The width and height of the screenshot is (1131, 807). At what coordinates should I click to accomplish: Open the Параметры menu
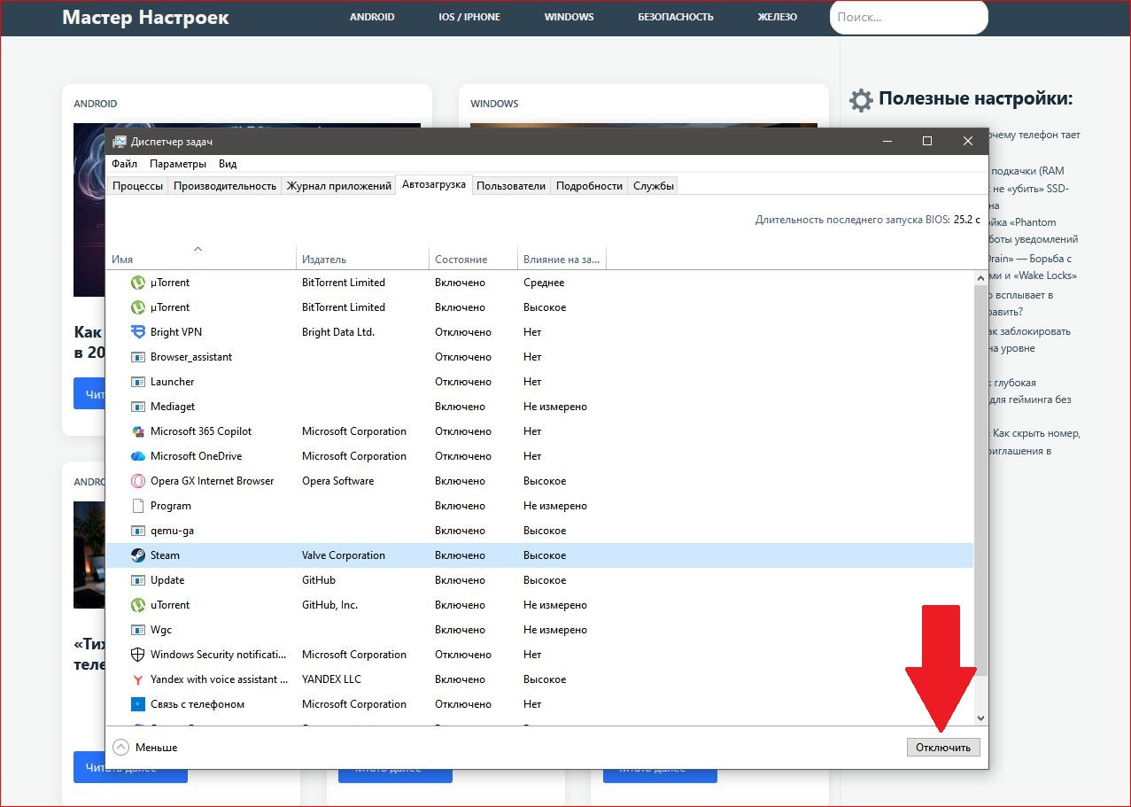(178, 164)
